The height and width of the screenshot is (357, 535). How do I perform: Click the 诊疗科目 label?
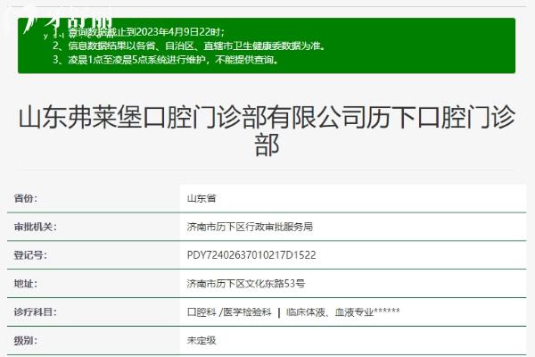click(x=35, y=311)
